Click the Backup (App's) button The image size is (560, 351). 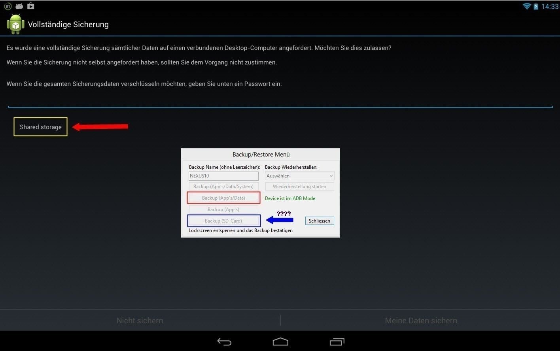pyautogui.click(x=223, y=209)
